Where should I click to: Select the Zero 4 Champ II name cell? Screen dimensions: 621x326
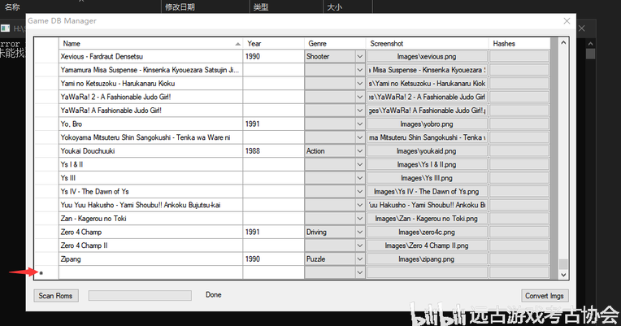click(x=150, y=246)
